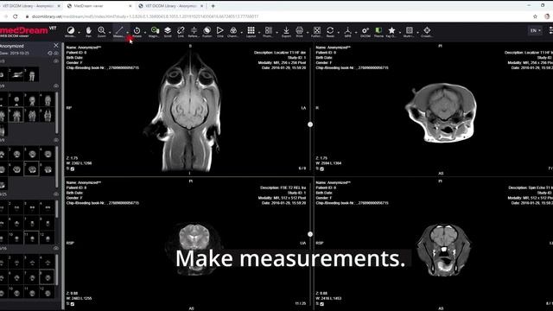Open the EN language dropdown

pos(535,31)
